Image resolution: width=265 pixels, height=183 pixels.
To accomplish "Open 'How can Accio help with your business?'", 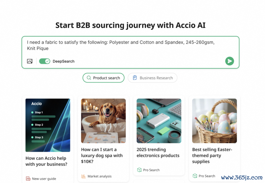I will (47, 161).
